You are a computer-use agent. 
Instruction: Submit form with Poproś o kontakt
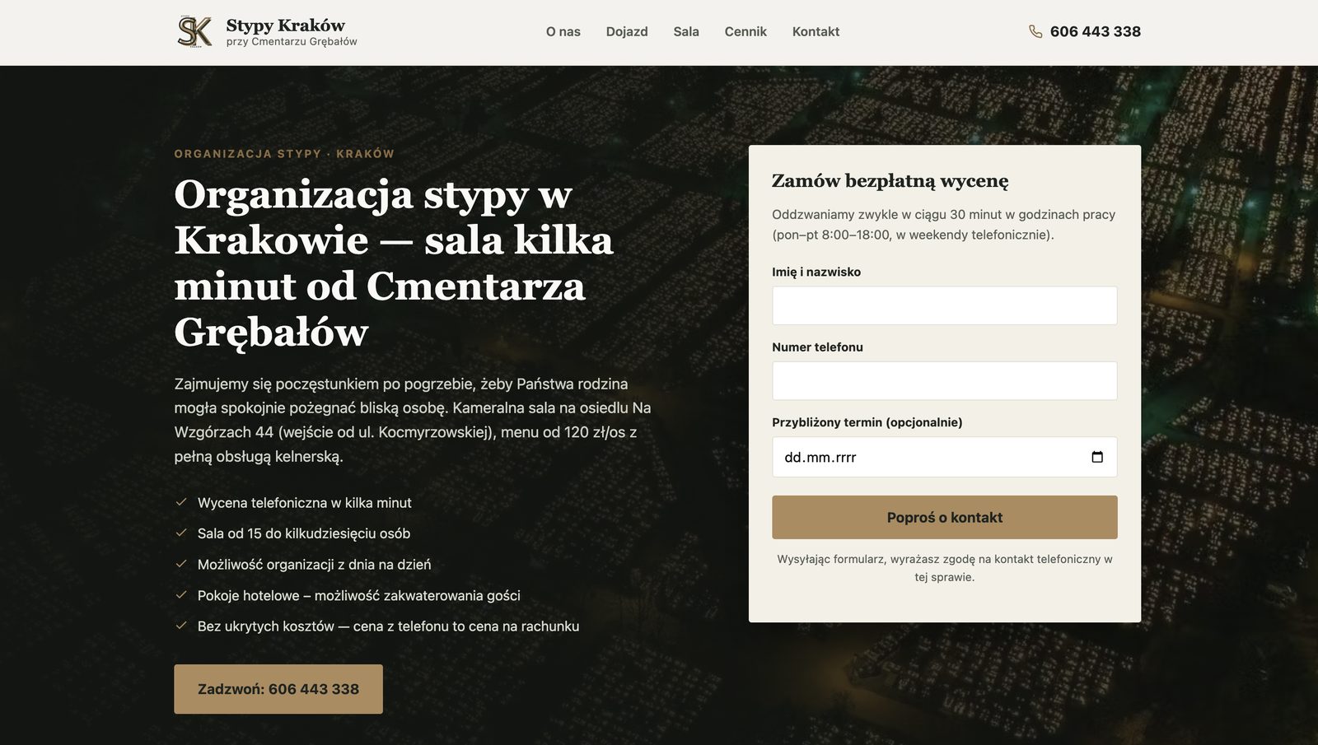pyautogui.click(x=945, y=517)
